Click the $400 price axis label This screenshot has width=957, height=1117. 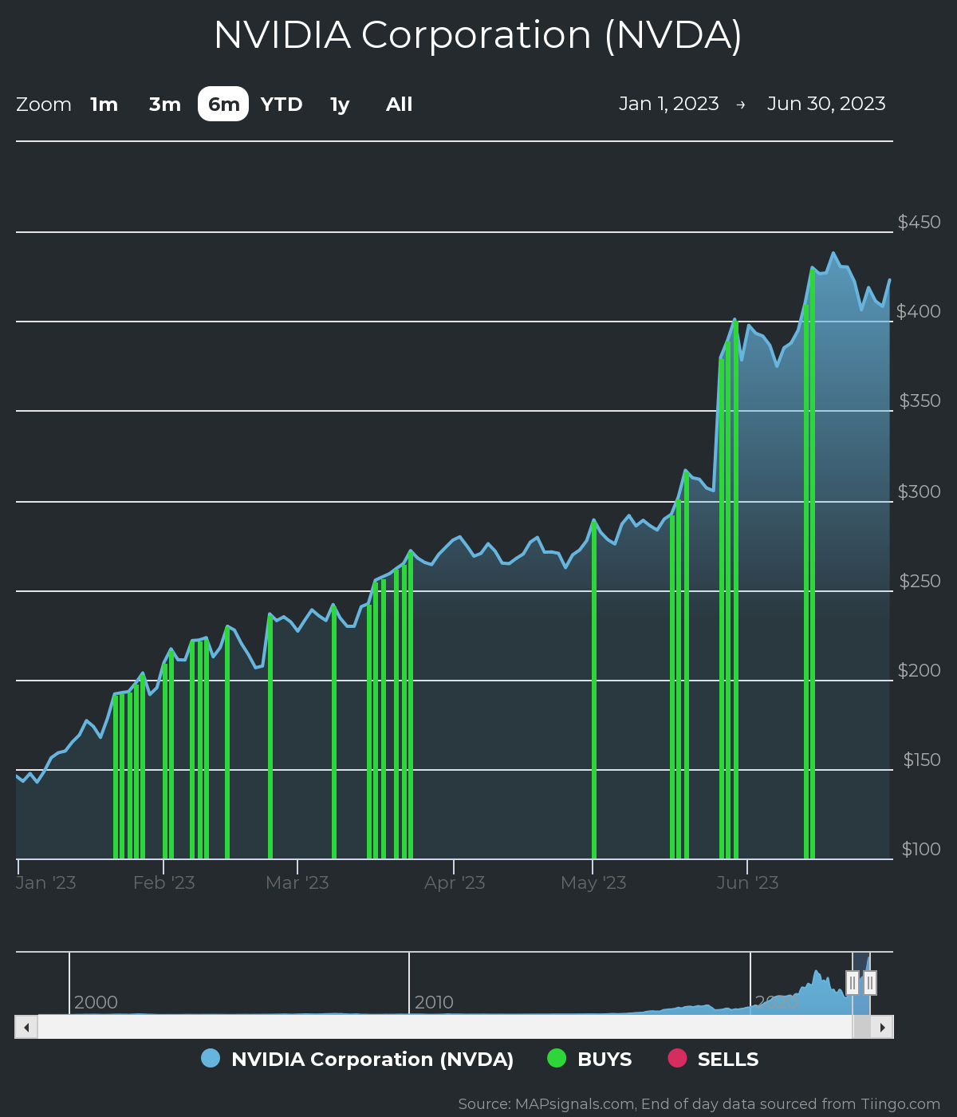click(919, 311)
